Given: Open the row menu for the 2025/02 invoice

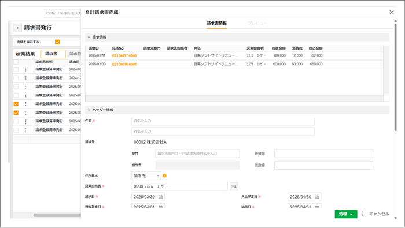Looking at the screenshot, I should point(25,95).
